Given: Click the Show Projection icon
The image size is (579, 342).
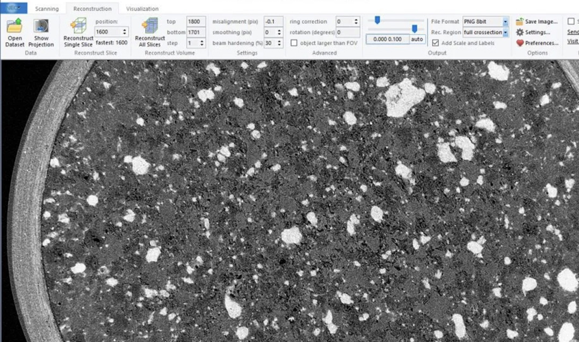Looking at the screenshot, I should 41,26.
